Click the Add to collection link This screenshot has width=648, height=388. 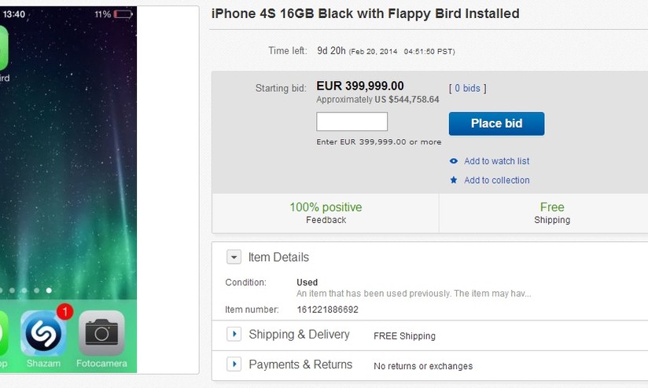[496, 180]
